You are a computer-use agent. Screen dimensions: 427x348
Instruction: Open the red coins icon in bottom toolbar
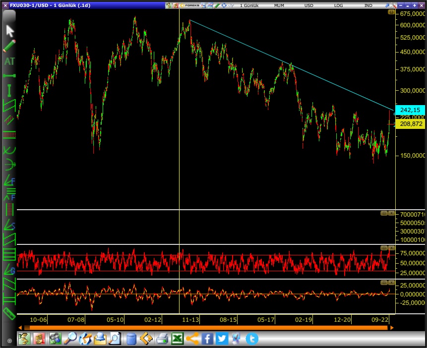(x=39, y=339)
